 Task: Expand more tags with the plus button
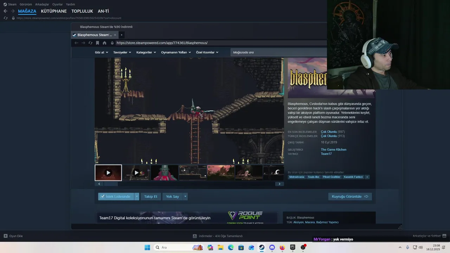click(x=367, y=177)
